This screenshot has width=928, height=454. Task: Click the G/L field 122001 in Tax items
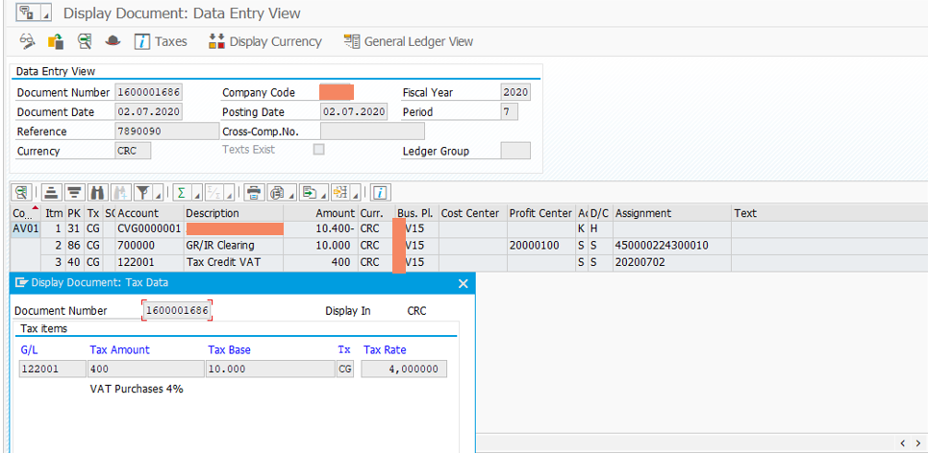click(x=52, y=370)
